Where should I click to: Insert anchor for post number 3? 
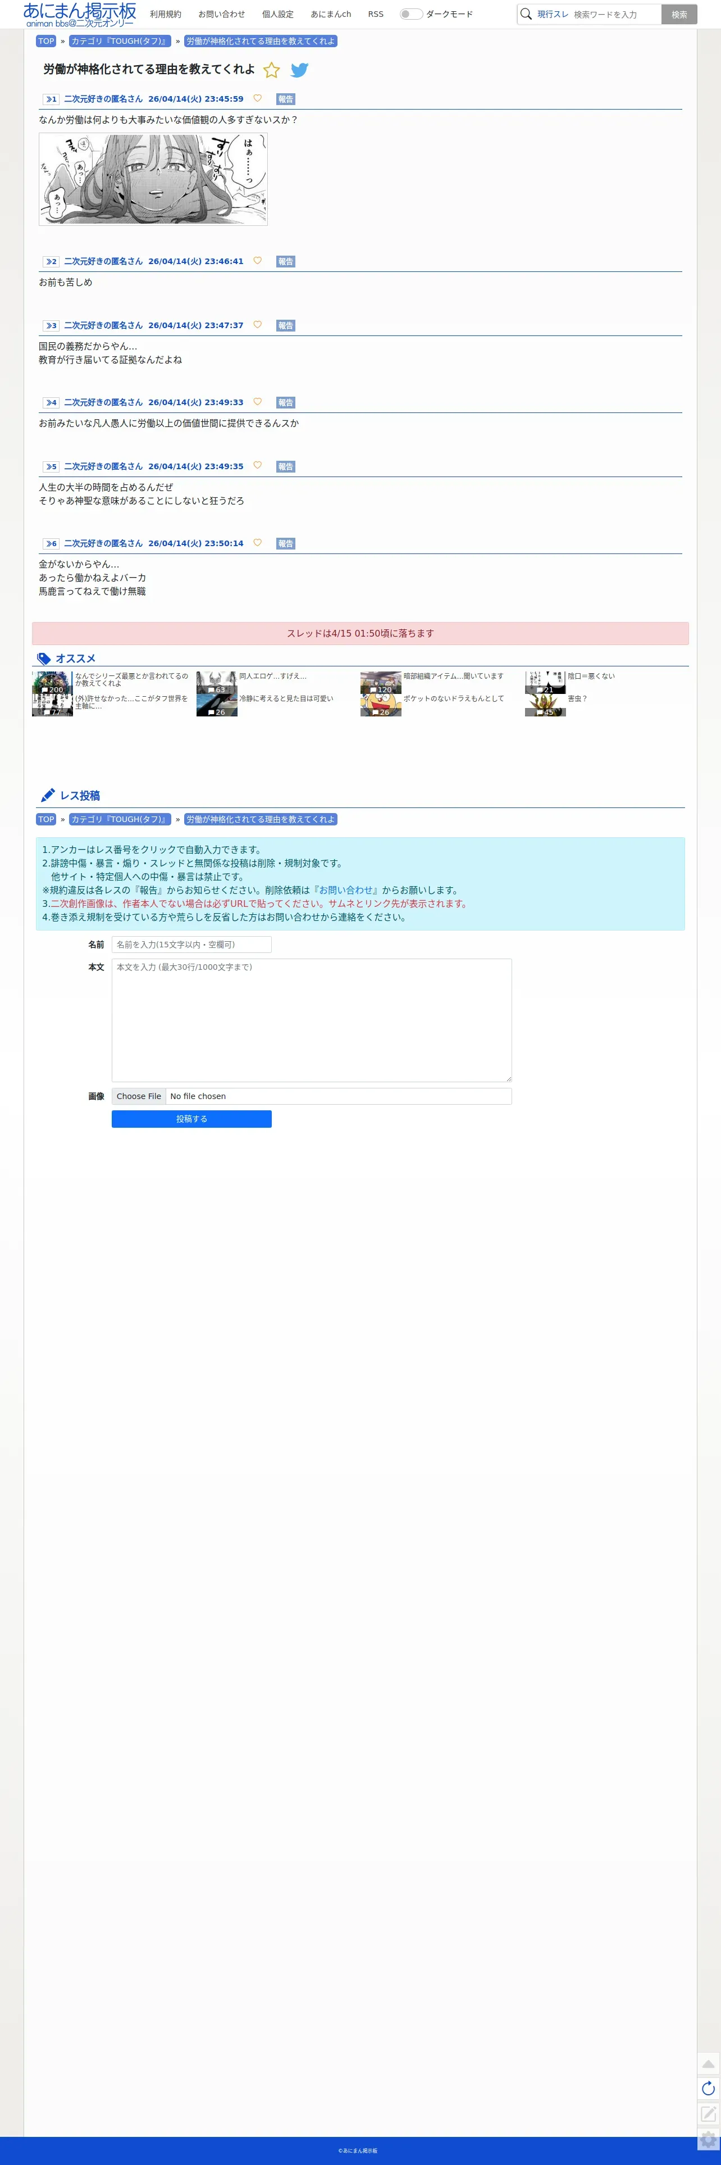coord(51,325)
